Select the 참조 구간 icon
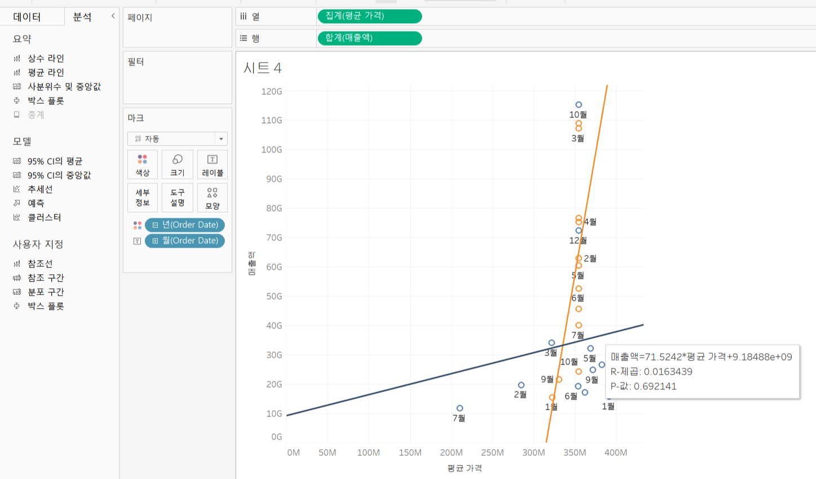 click(17, 278)
